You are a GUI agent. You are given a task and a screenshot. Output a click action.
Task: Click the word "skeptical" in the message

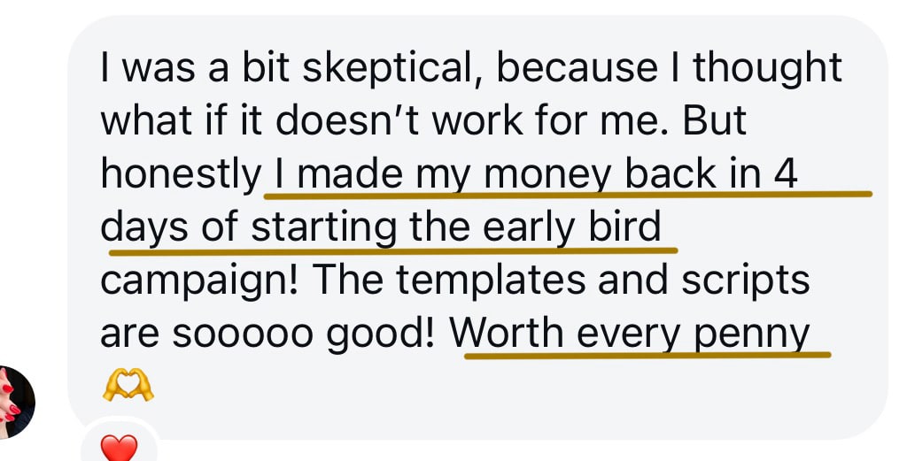[394, 69]
